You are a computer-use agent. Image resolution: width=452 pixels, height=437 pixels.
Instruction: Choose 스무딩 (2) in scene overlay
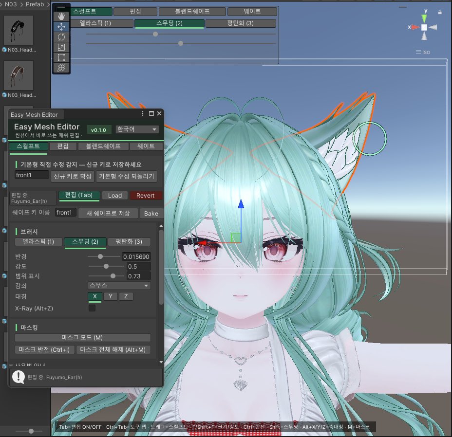point(169,23)
